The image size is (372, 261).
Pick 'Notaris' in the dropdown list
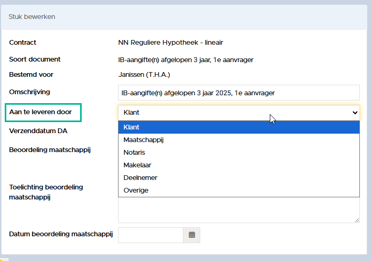(239, 152)
